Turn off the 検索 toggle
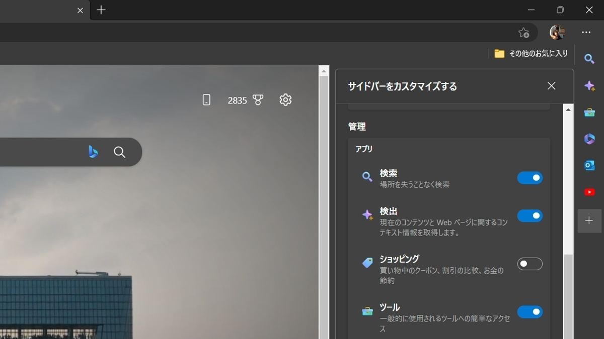The width and height of the screenshot is (604, 339). click(x=530, y=178)
